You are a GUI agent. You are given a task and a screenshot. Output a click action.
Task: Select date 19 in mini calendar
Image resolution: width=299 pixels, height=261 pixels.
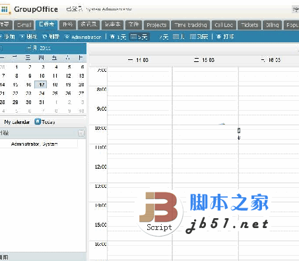tap(69, 84)
